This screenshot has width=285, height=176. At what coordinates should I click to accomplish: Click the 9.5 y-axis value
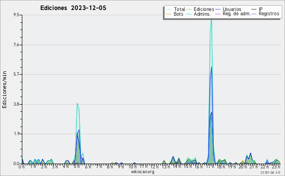(16, 15)
